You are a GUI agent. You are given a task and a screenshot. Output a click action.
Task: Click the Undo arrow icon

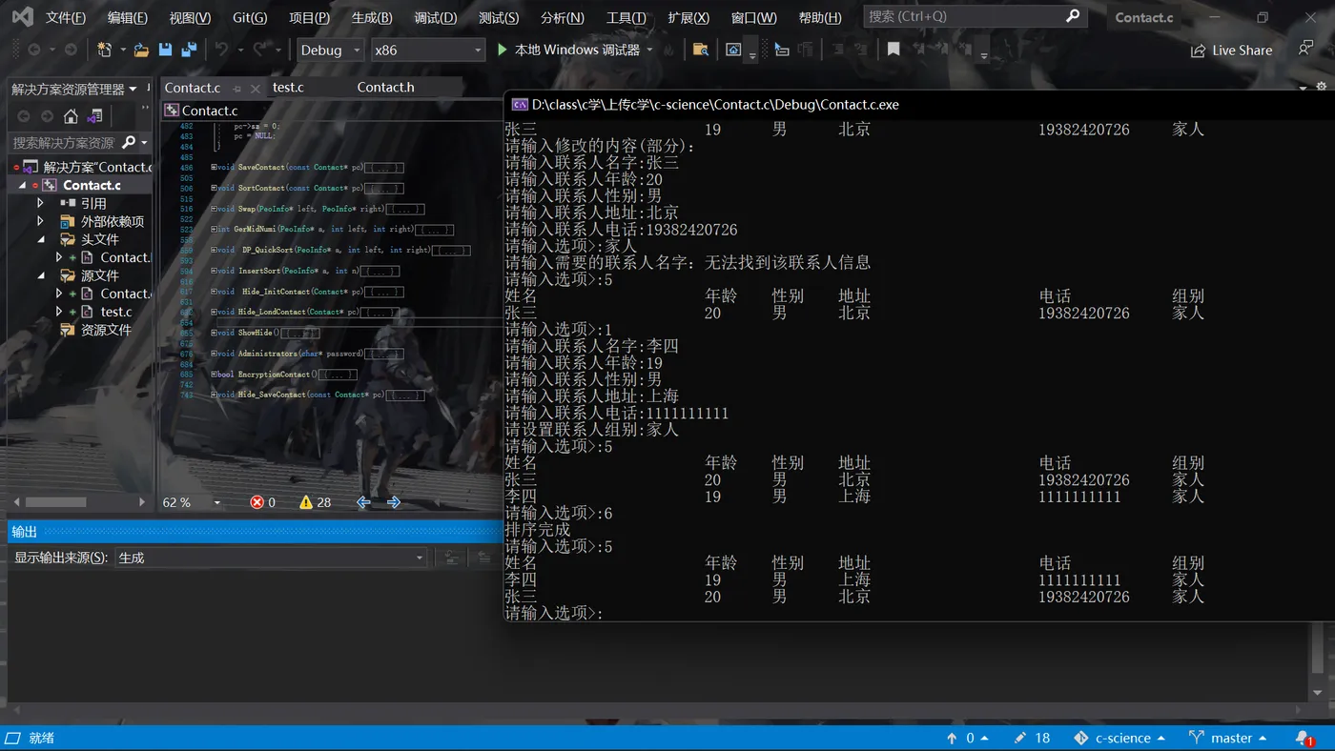tap(222, 50)
